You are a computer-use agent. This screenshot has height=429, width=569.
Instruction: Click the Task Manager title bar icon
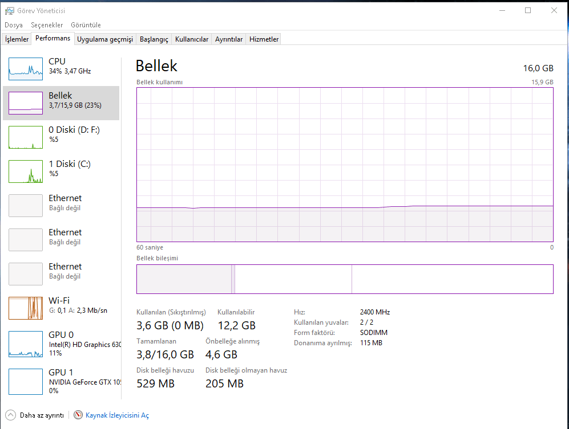pyautogui.click(x=10, y=10)
